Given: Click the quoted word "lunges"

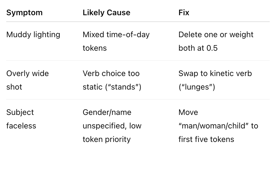Looking at the screenshot, I should tap(197, 87).
